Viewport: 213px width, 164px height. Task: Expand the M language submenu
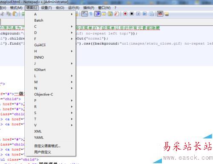(x=50, y=82)
